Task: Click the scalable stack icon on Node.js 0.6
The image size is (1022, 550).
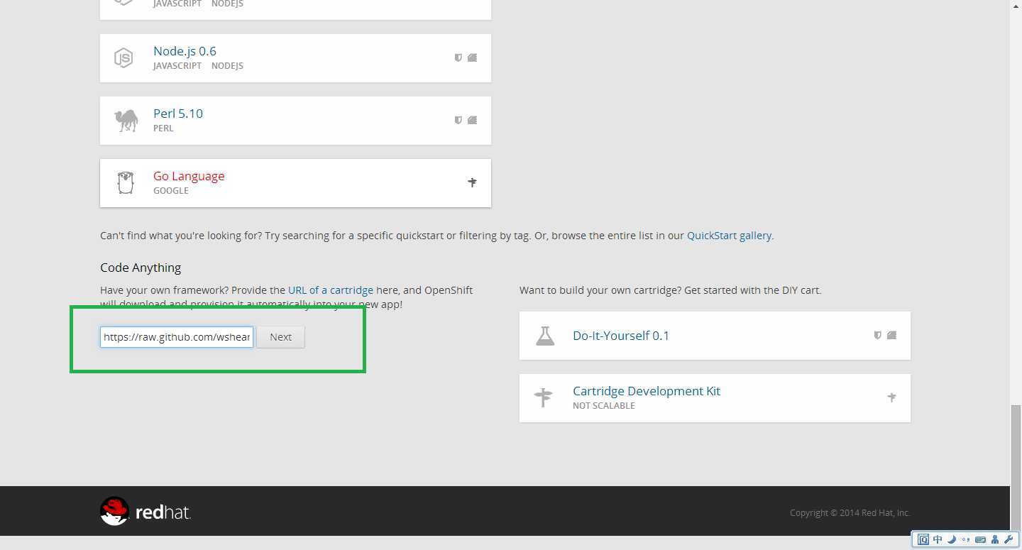Action: (473, 58)
